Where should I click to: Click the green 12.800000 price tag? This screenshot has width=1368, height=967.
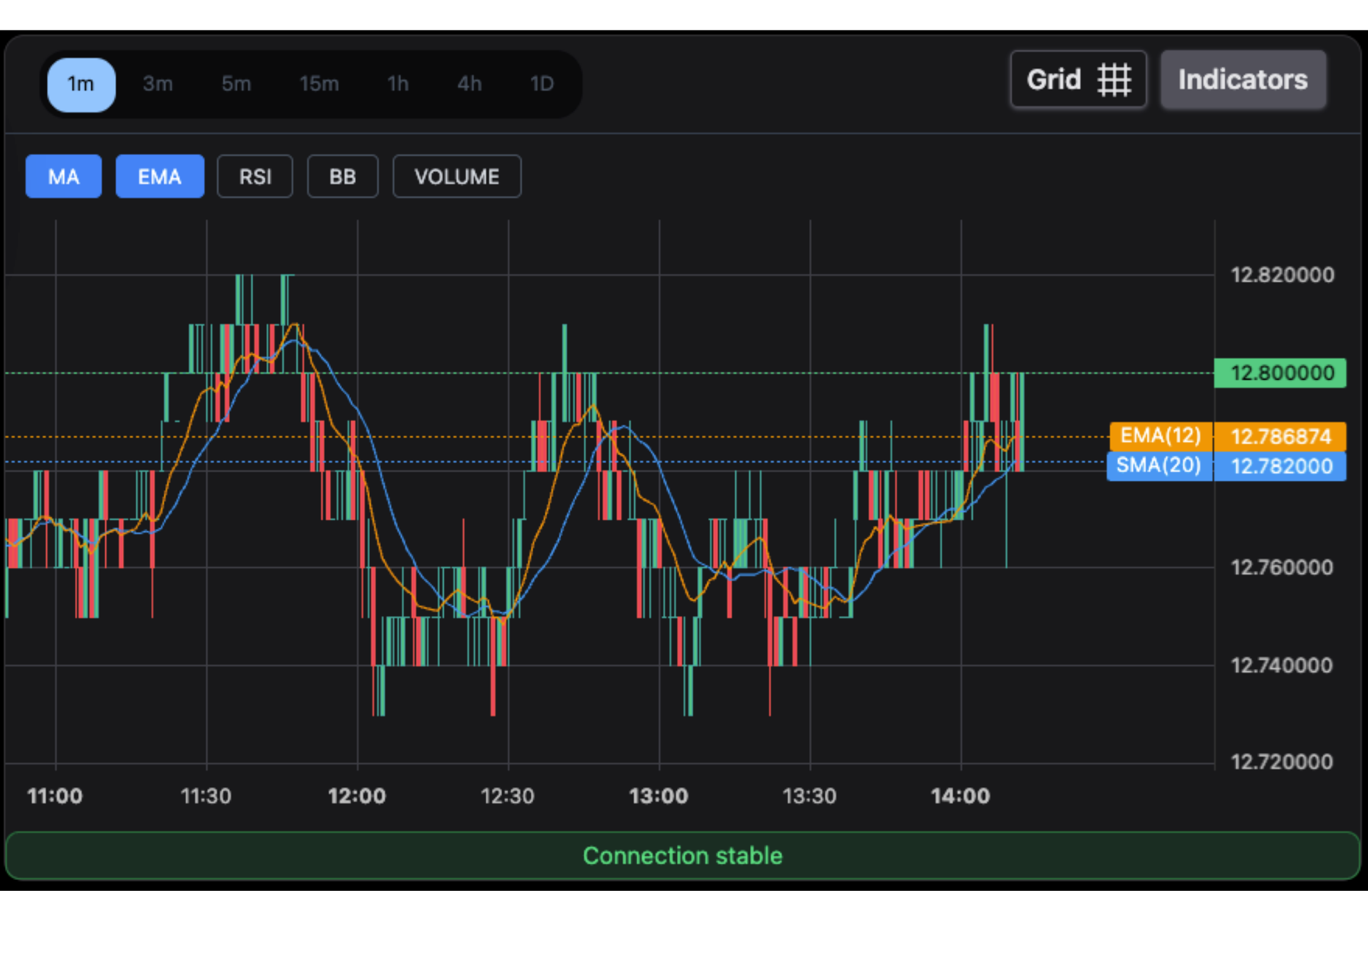coord(1280,373)
